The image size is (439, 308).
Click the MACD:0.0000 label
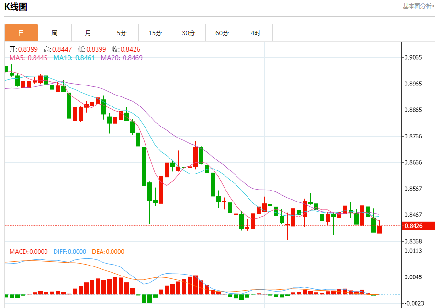29,252
